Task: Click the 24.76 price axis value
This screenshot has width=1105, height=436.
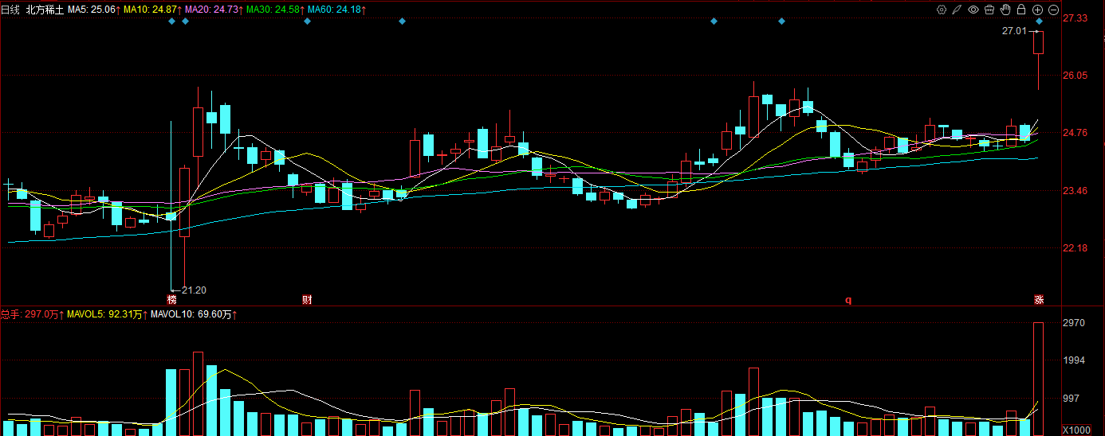Action: click(x=1076, y=133)
